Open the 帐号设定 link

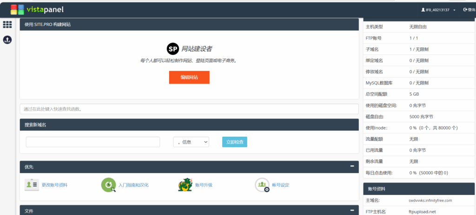point(280,185)
